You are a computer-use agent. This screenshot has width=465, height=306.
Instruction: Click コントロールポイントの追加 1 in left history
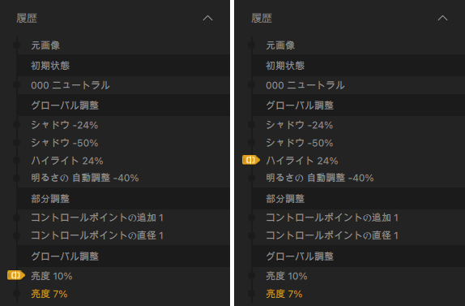point(97,218)
